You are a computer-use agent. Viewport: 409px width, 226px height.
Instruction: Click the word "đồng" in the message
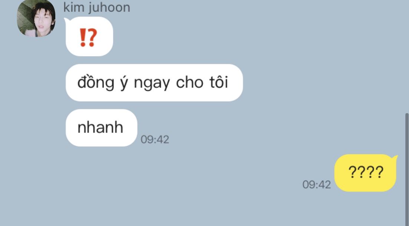point(96,82)
